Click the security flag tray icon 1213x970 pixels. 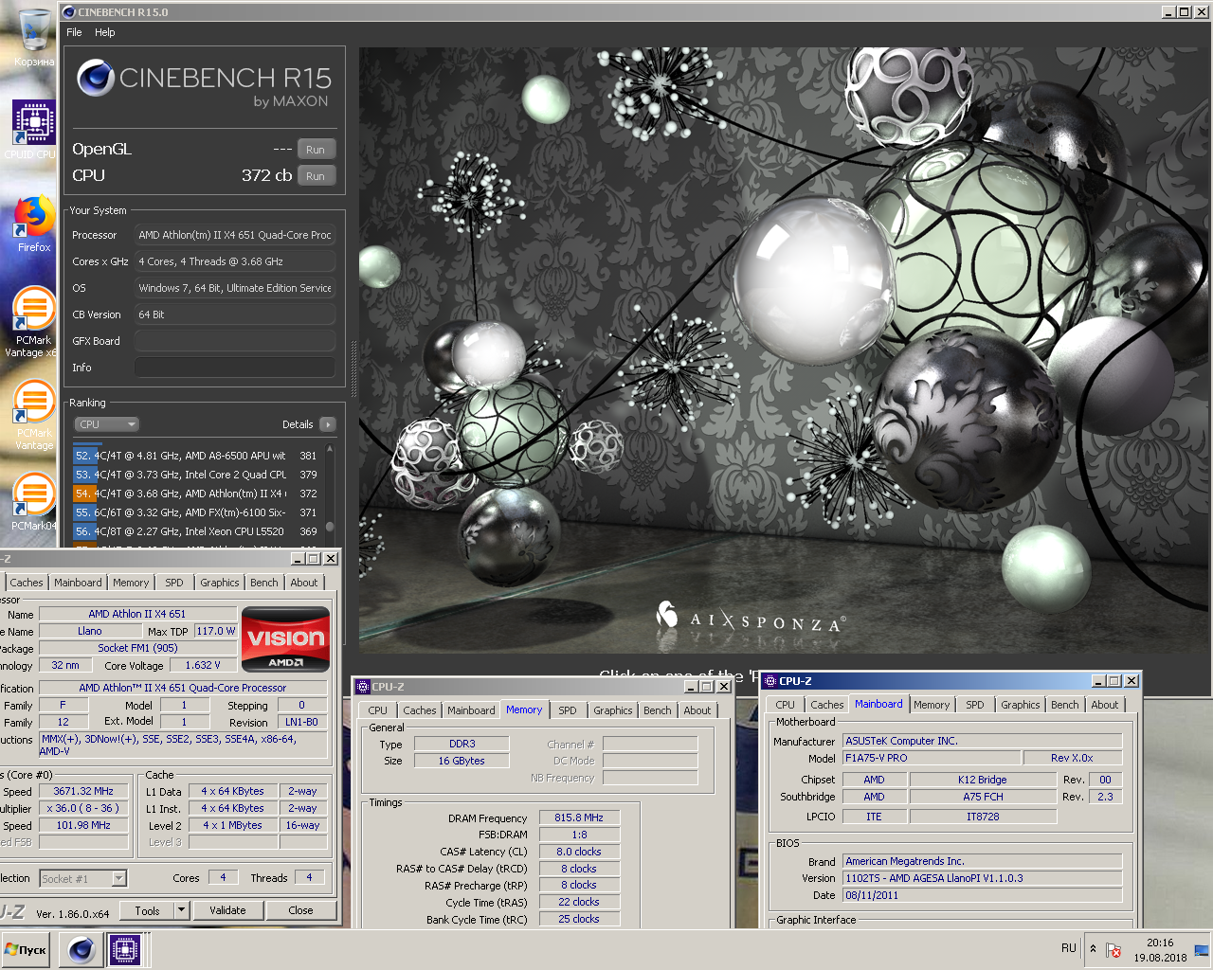[x=1114, y=950]
